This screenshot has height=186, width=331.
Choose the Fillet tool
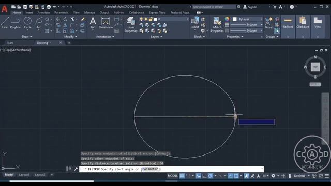pos(72,25)
